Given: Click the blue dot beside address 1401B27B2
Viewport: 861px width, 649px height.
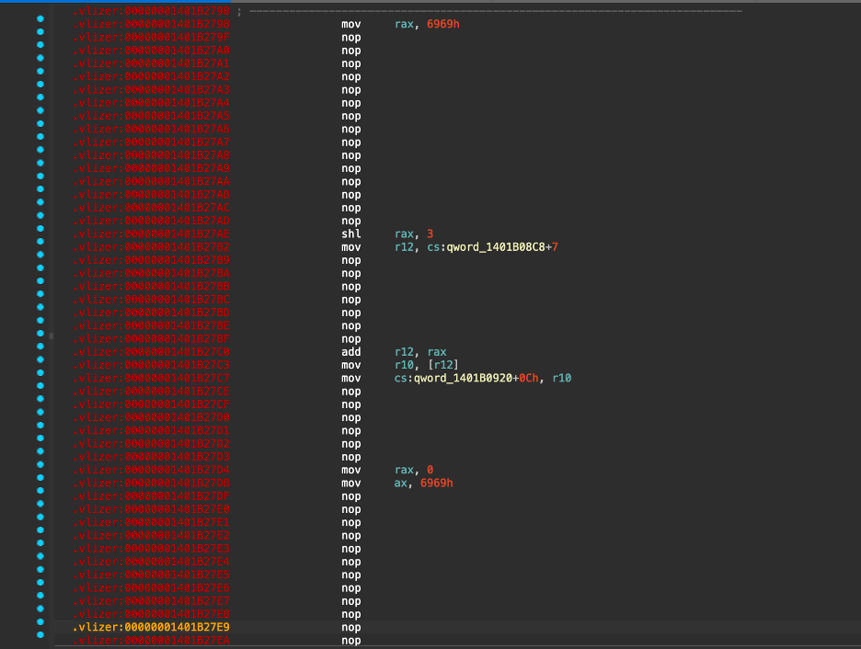Looking at the screenshot, I should pyautogui.click(x=40, y=242).
